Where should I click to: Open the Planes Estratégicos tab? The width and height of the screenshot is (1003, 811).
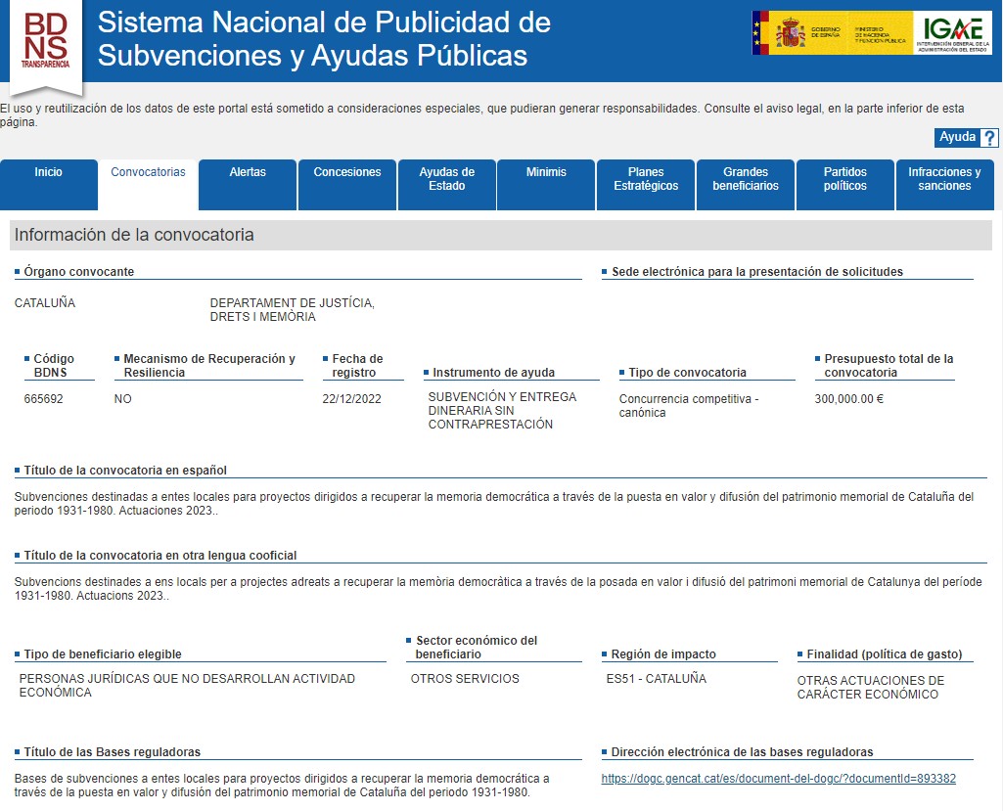646,179
